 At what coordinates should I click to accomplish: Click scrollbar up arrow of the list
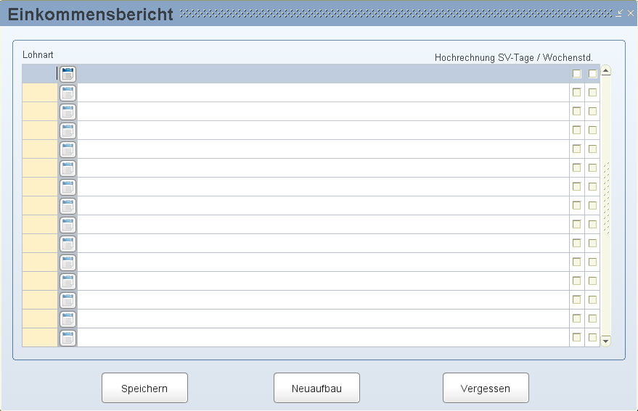(606, 71)
